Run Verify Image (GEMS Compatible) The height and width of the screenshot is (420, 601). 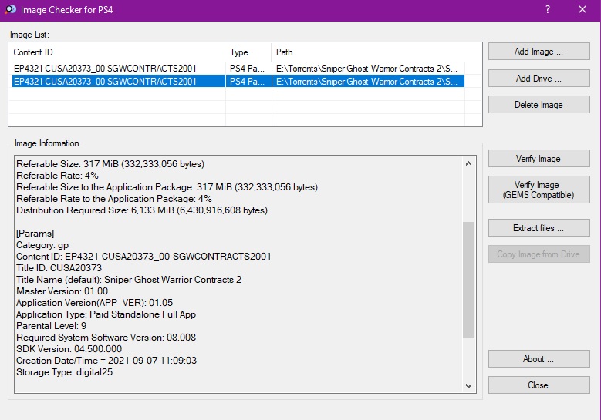pos(539,190)
